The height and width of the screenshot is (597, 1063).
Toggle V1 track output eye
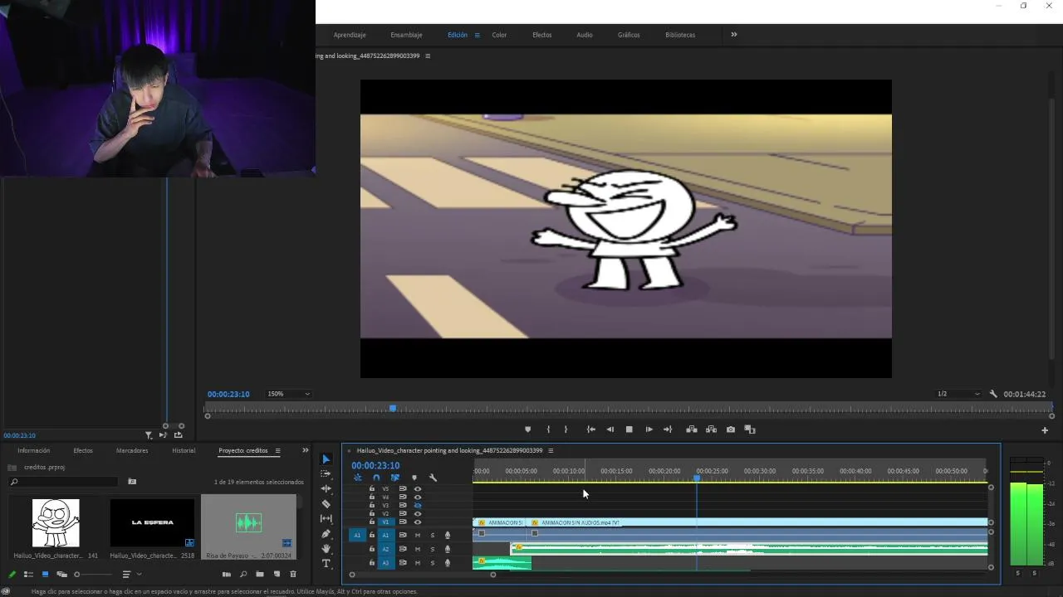(418, 522)
